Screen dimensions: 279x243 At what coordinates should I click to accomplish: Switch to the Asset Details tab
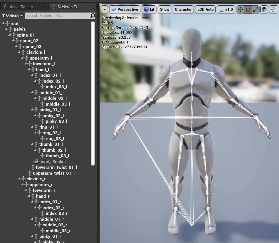point(21,7)
